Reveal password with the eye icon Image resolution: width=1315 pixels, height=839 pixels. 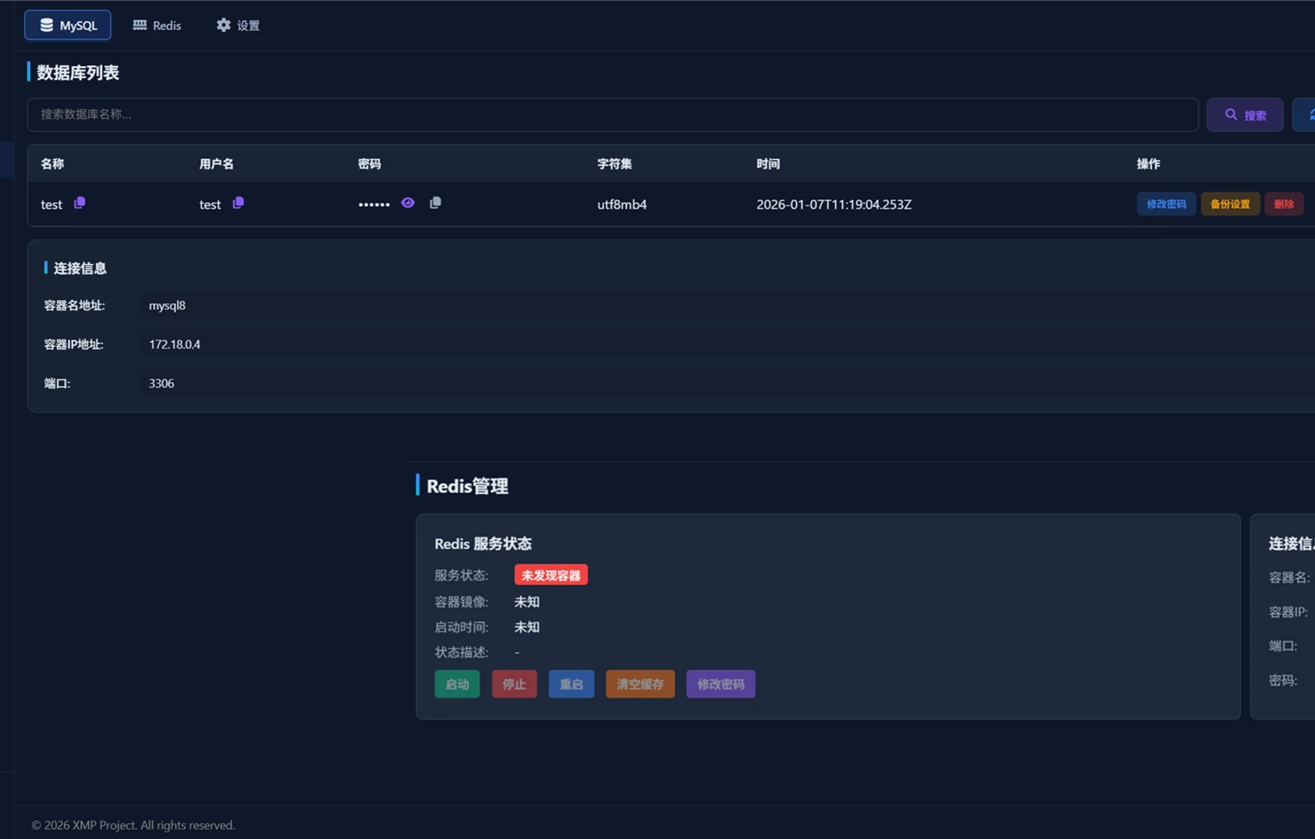click(x=407, y=203)
